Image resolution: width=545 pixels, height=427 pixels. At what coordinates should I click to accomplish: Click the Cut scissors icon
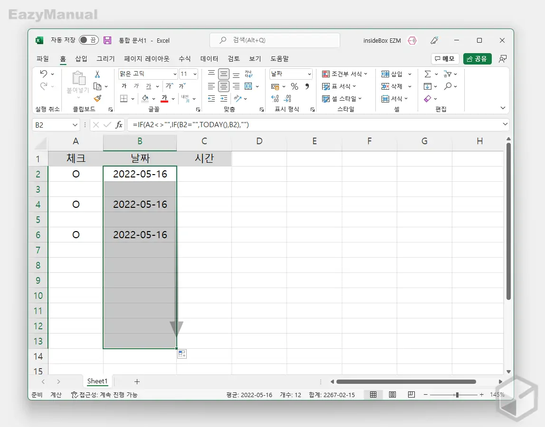(97, 74)
